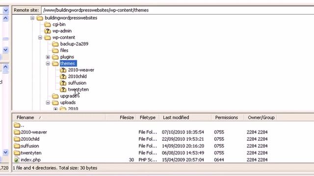Screen dimensions: 314x176
Task: Click status text '1 file and 4 directories'
Action: tap(35, 168)
